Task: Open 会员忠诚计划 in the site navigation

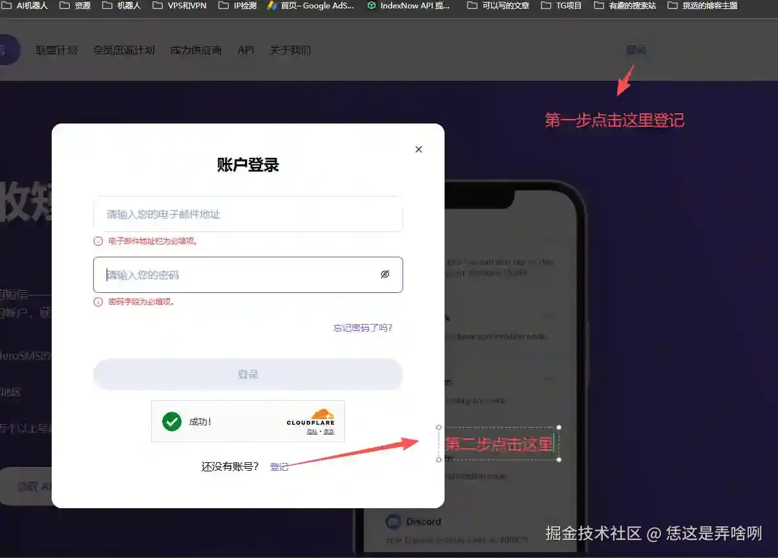Action: tap(124, 50)
